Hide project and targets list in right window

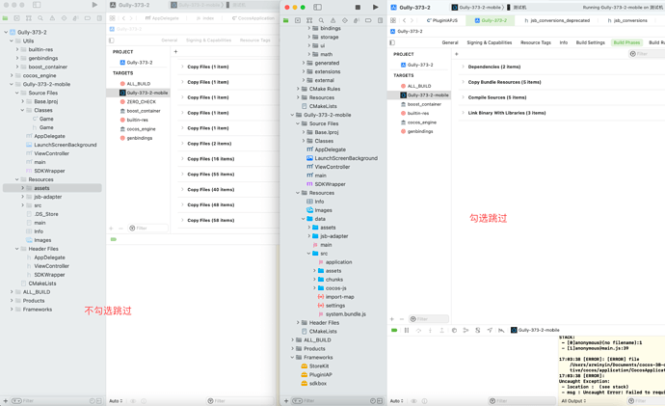click(392, 42)
